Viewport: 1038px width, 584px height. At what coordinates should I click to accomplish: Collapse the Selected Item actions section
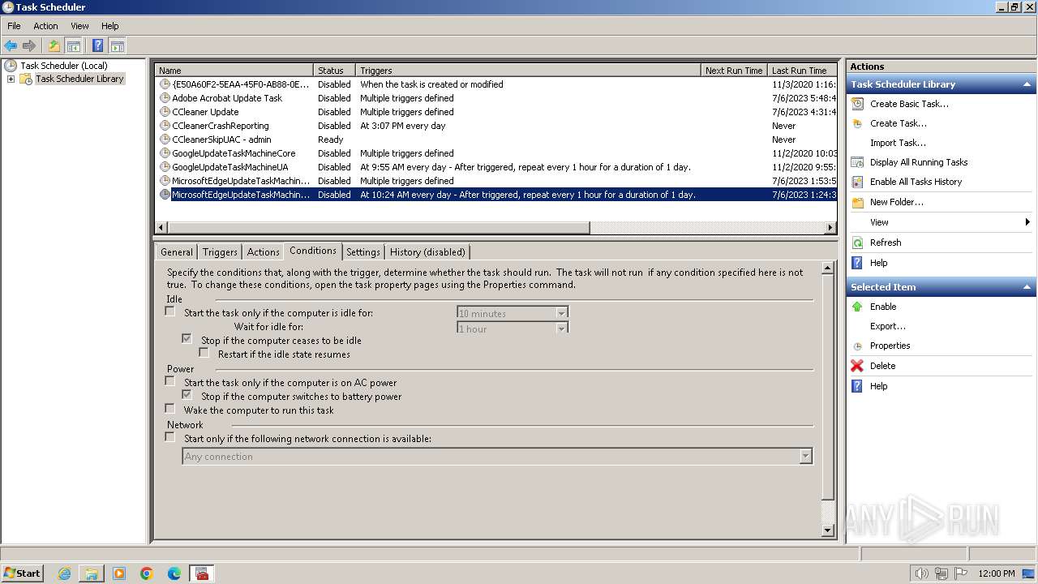click(1027, 287)
